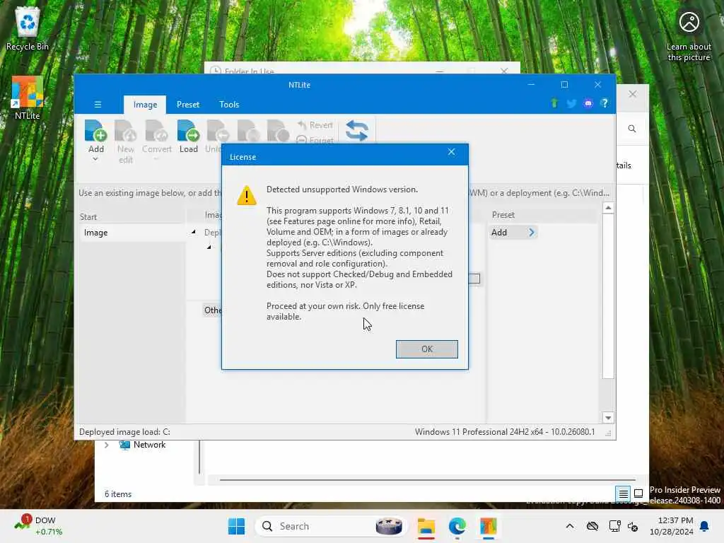This screenshot has width=724, height=543.
Task: Switch File Explorer to large icons view
Action: 638,494
